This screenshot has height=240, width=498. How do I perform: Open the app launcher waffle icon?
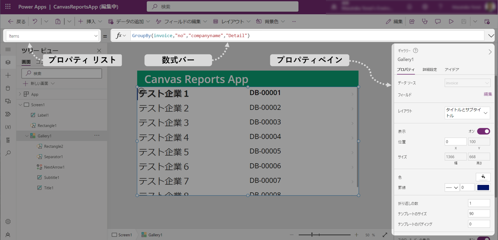(x=8, y=7)
